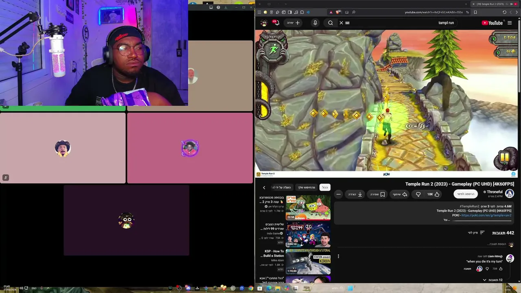
Task: Start voice search with the microphone
Action: tap(315, 23)
